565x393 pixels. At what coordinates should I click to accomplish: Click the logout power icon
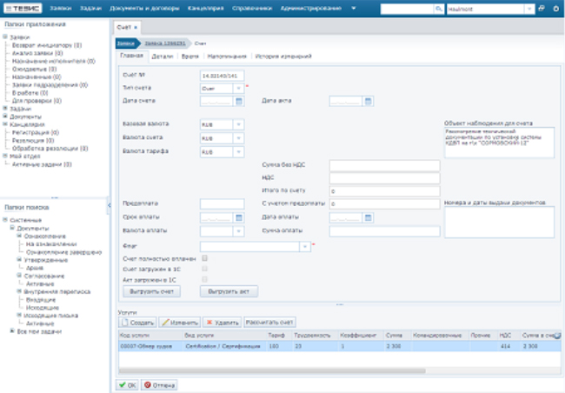pyautogui.click(x=556, y=9)
